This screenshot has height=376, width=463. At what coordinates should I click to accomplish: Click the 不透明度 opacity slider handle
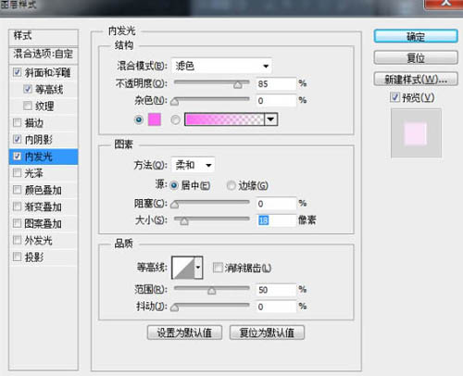(238, 84)
